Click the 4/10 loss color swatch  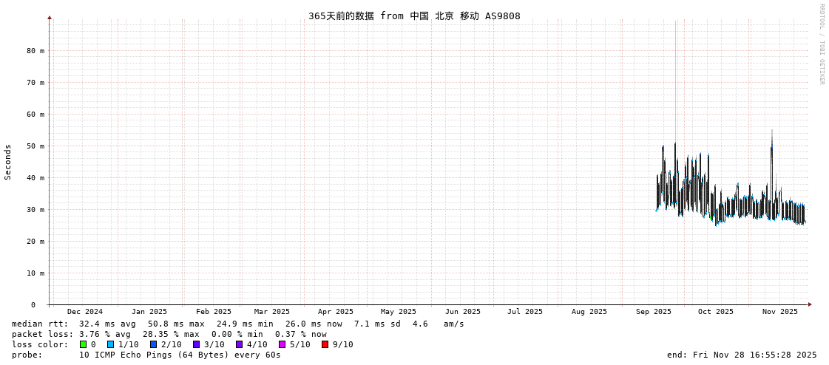[239, 344]
